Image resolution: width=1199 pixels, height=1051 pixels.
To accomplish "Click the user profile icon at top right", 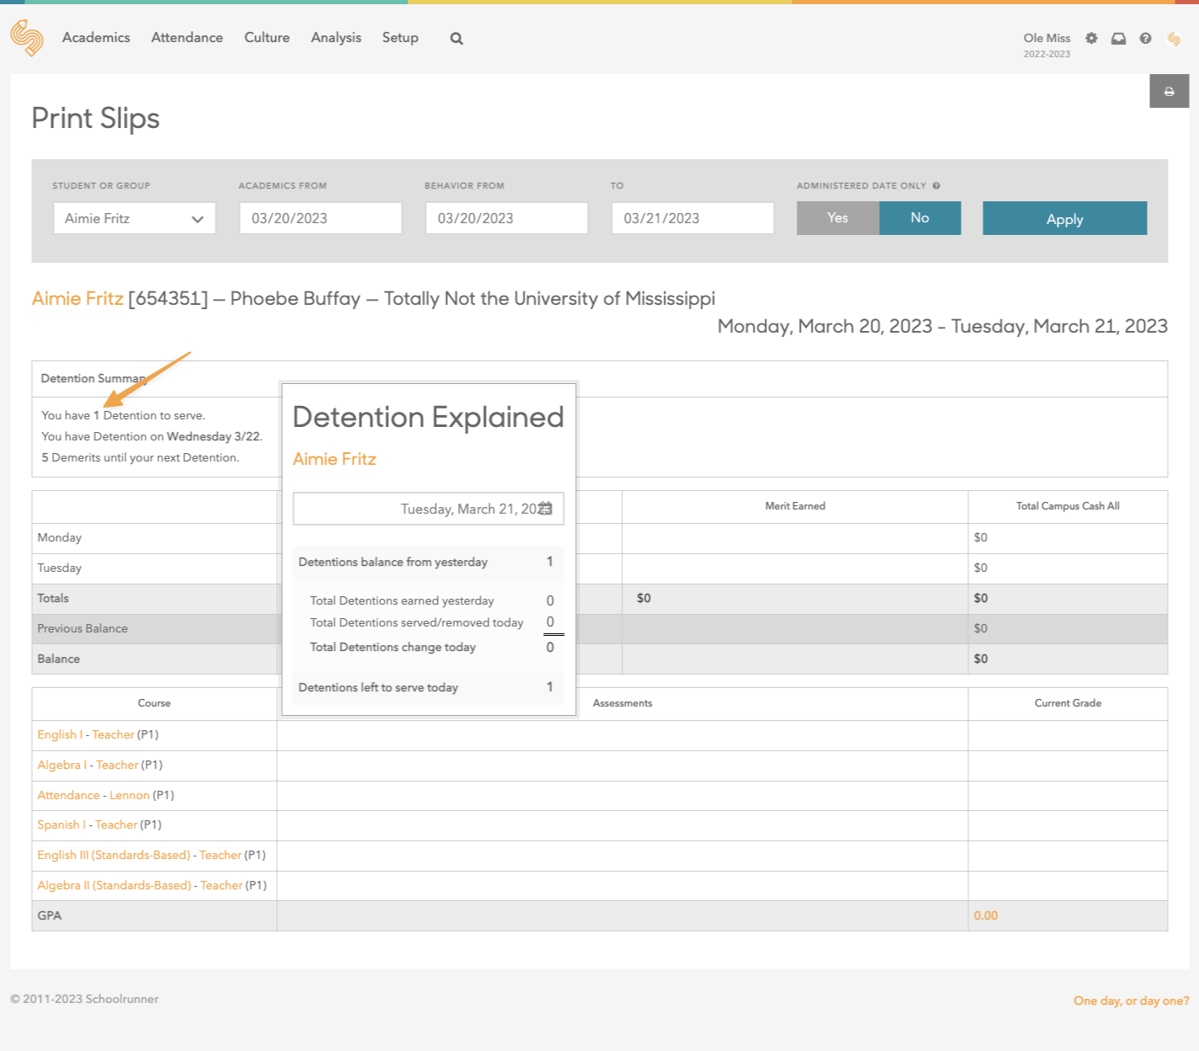I will [x=1174, y=39].
